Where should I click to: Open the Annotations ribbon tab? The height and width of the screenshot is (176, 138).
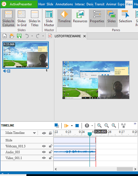(x=64, y=4)
